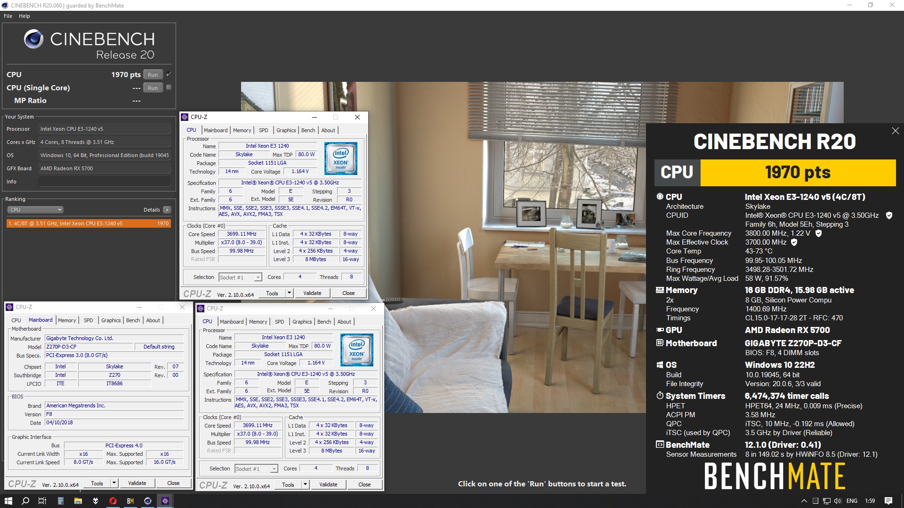Open About tab in lower-right CPU-Z window

pyautogui.click(x=344, y=322)
